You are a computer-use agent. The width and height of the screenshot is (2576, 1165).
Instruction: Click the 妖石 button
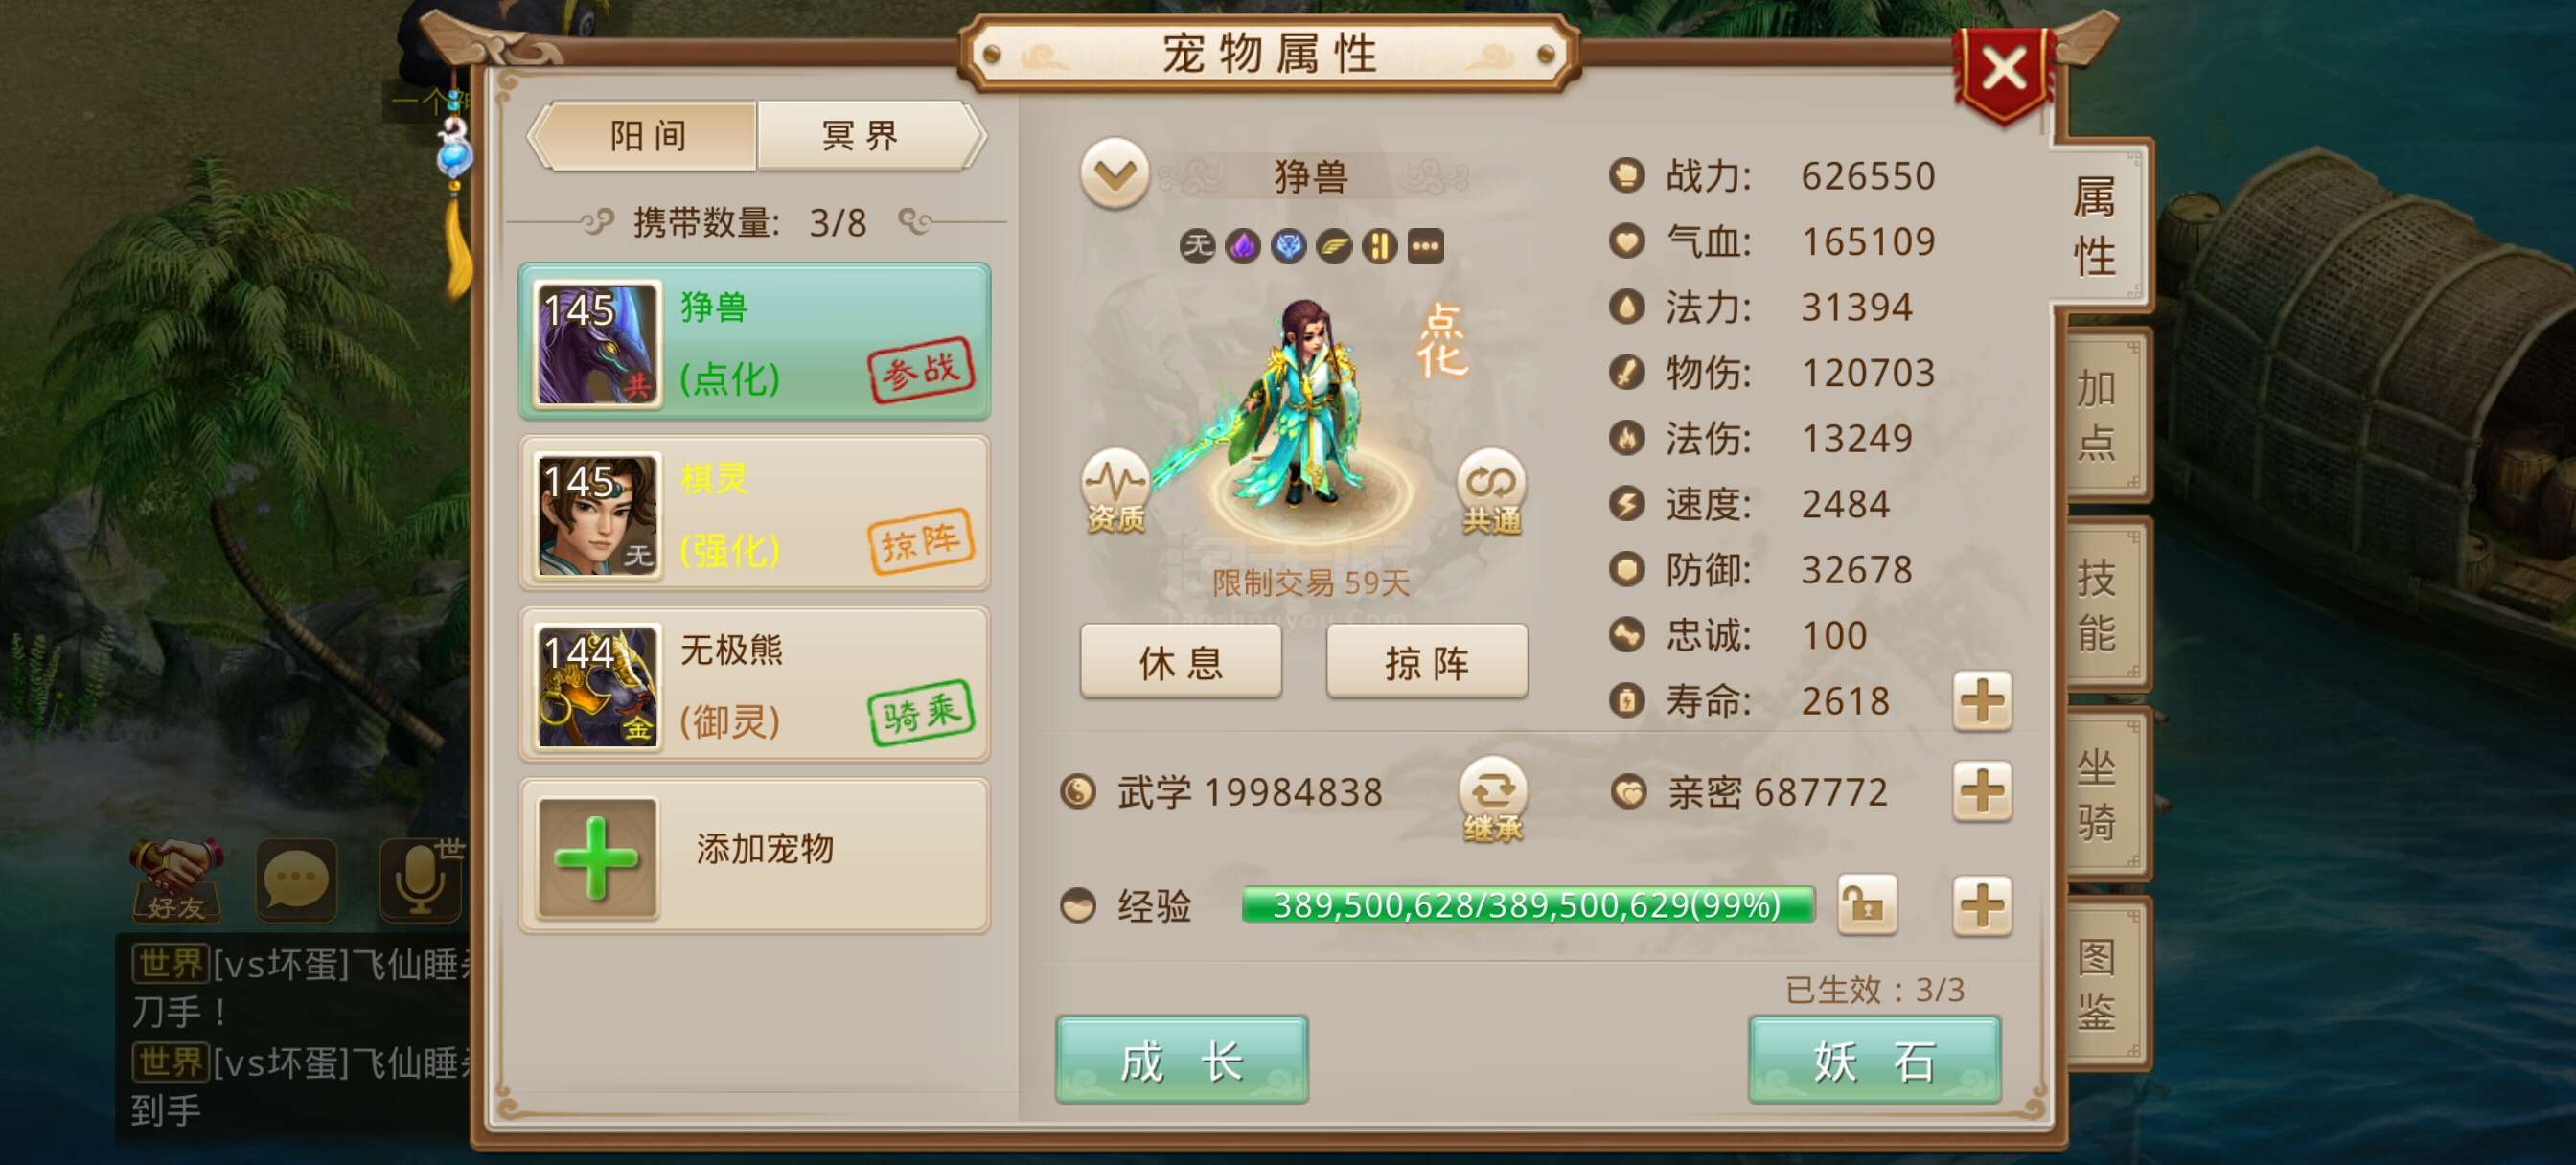click(x=1874, y=1060)
